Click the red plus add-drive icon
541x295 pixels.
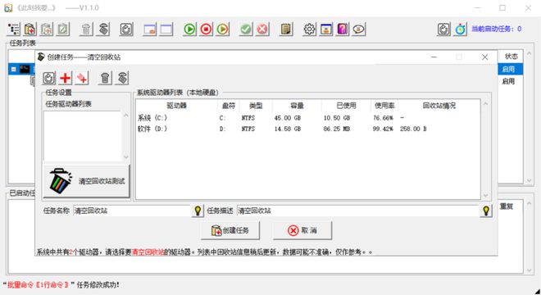66,79
